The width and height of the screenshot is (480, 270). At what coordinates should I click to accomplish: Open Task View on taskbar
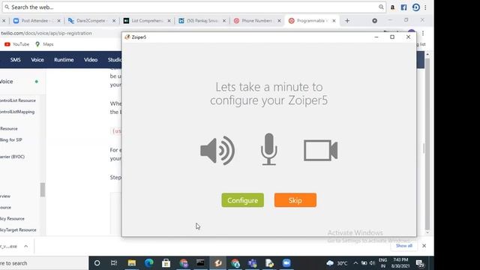pyautogui.click(x=114, y=263)
